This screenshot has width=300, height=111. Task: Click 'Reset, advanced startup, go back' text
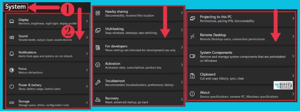(x=127, y=102)
